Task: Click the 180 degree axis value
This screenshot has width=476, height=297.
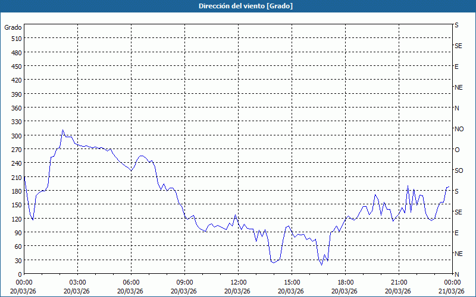Action: [x=15, y=191]
